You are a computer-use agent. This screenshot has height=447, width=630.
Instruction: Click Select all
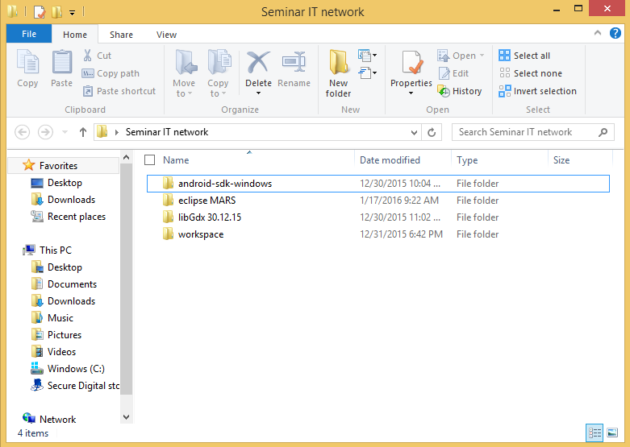tap(524, 56)
